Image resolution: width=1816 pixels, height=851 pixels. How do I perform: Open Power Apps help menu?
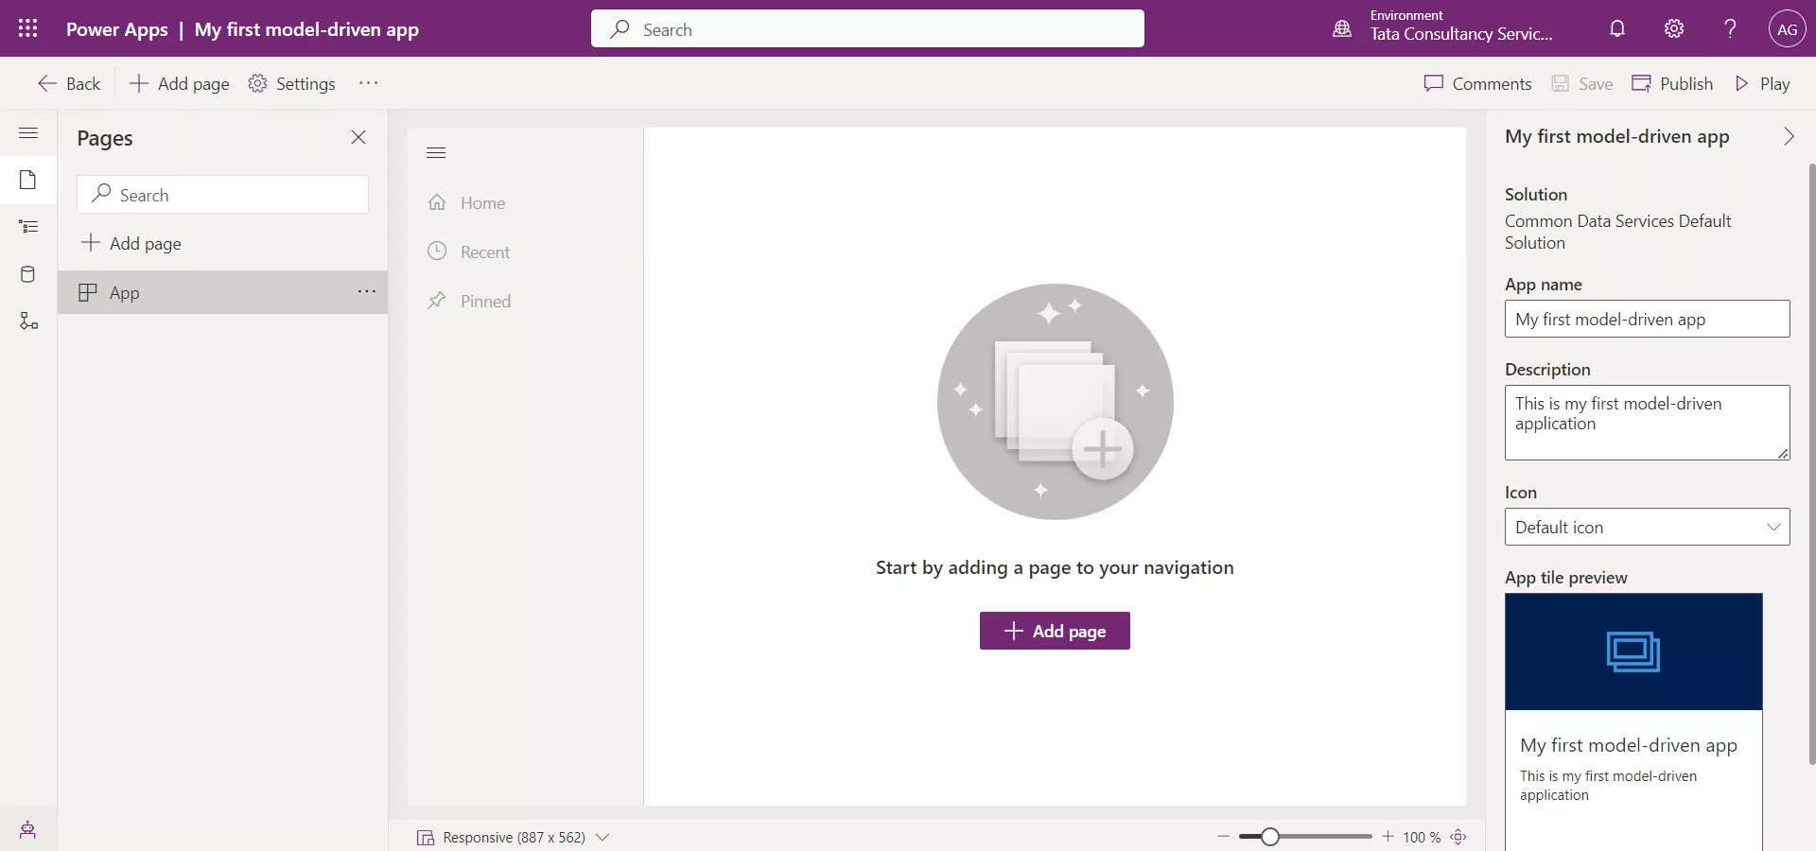click(1729, 28)
